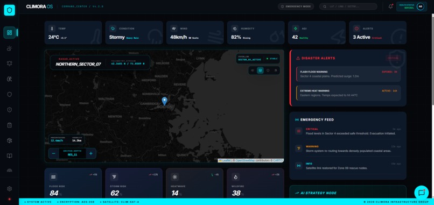Click the blue Boston map pin

tap(164, 101)
